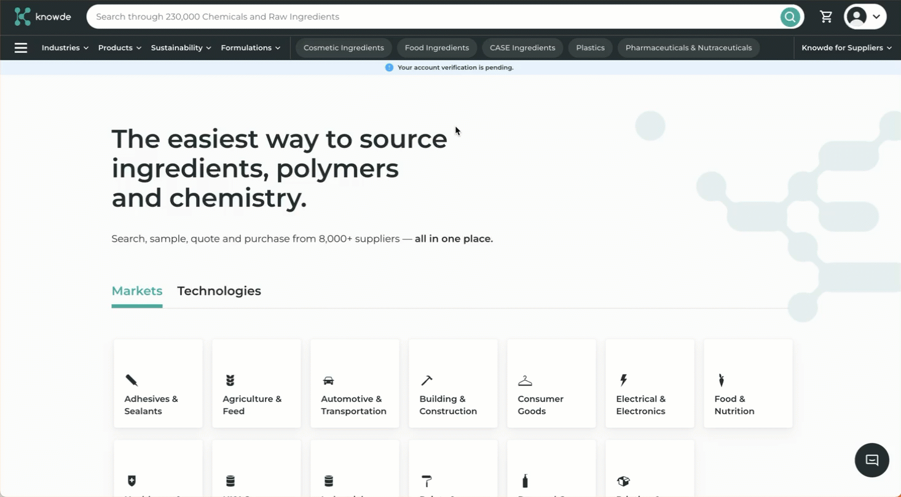Open Electrical & Electronics market card
The height and width of the screenshot is (497, 901).
650,383
